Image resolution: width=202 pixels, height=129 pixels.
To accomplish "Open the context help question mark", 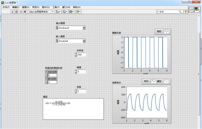I will [x=186, y=12].
